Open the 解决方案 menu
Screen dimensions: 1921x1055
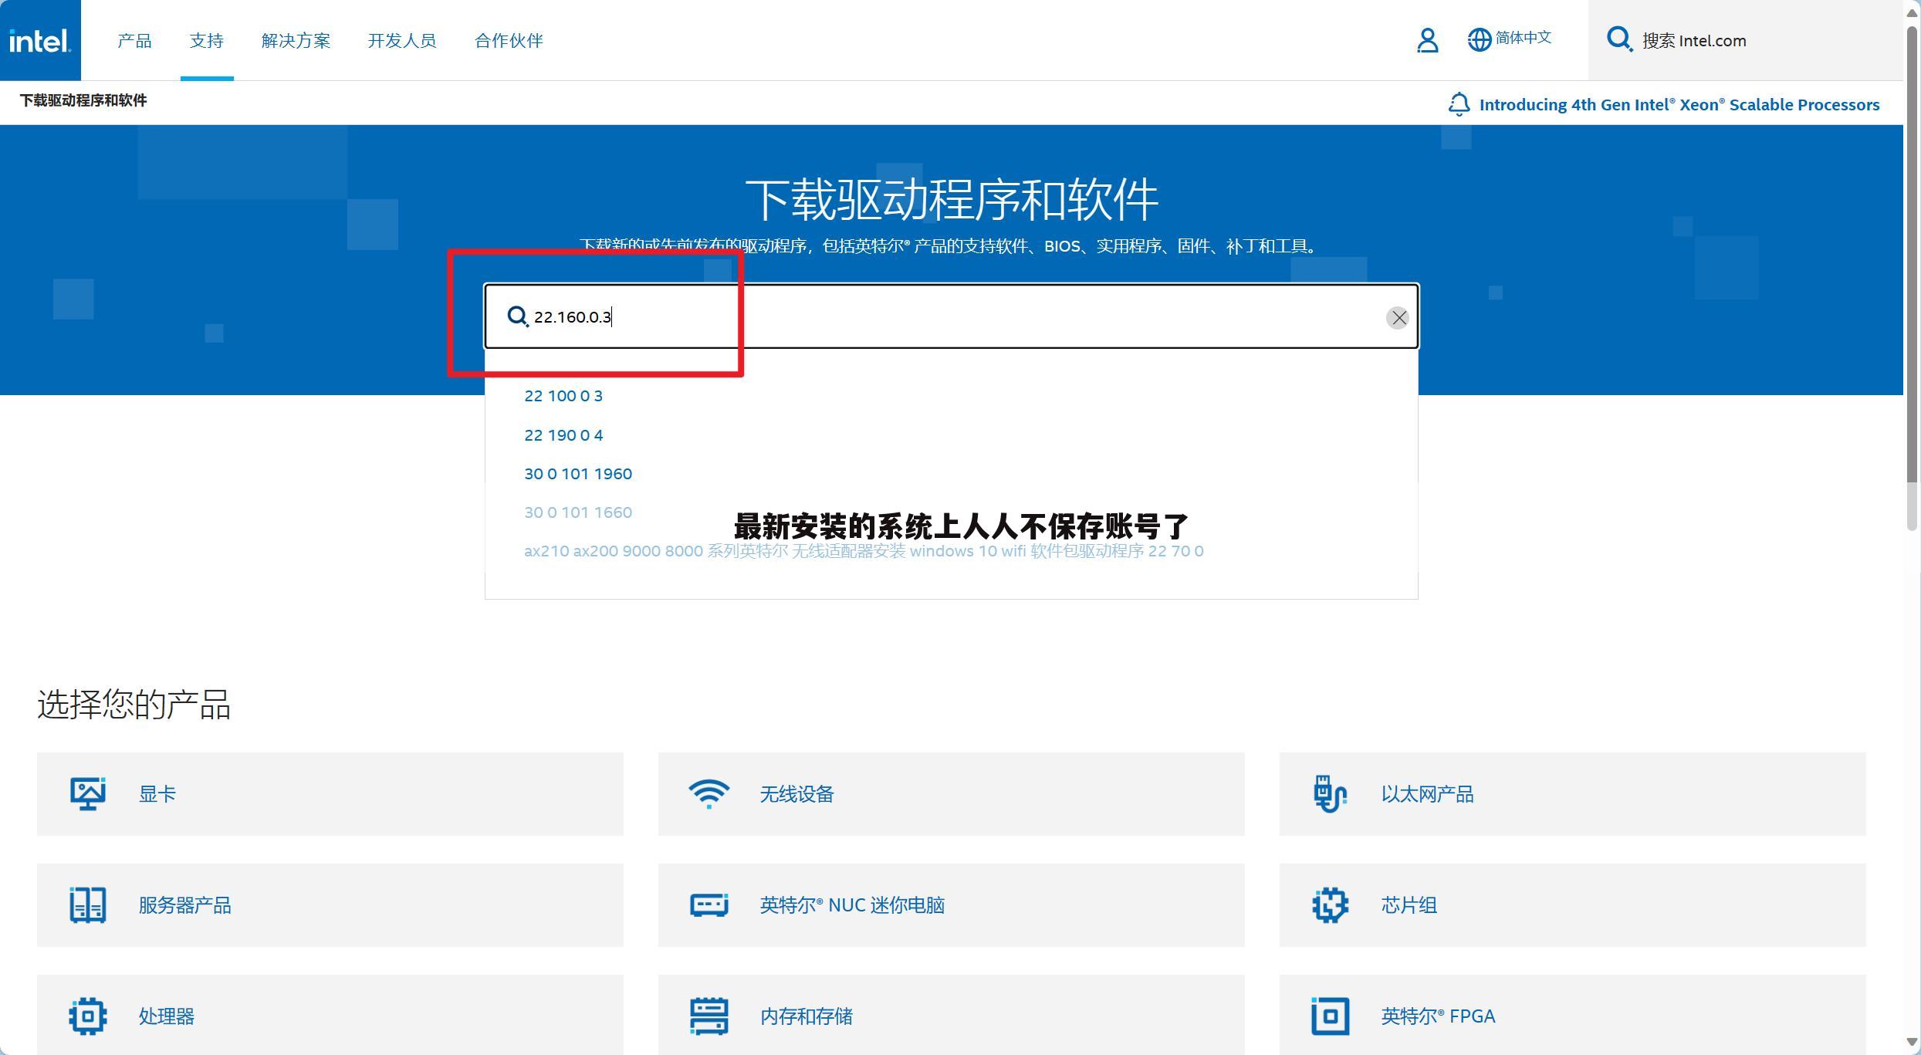click(x=296, y=40)
